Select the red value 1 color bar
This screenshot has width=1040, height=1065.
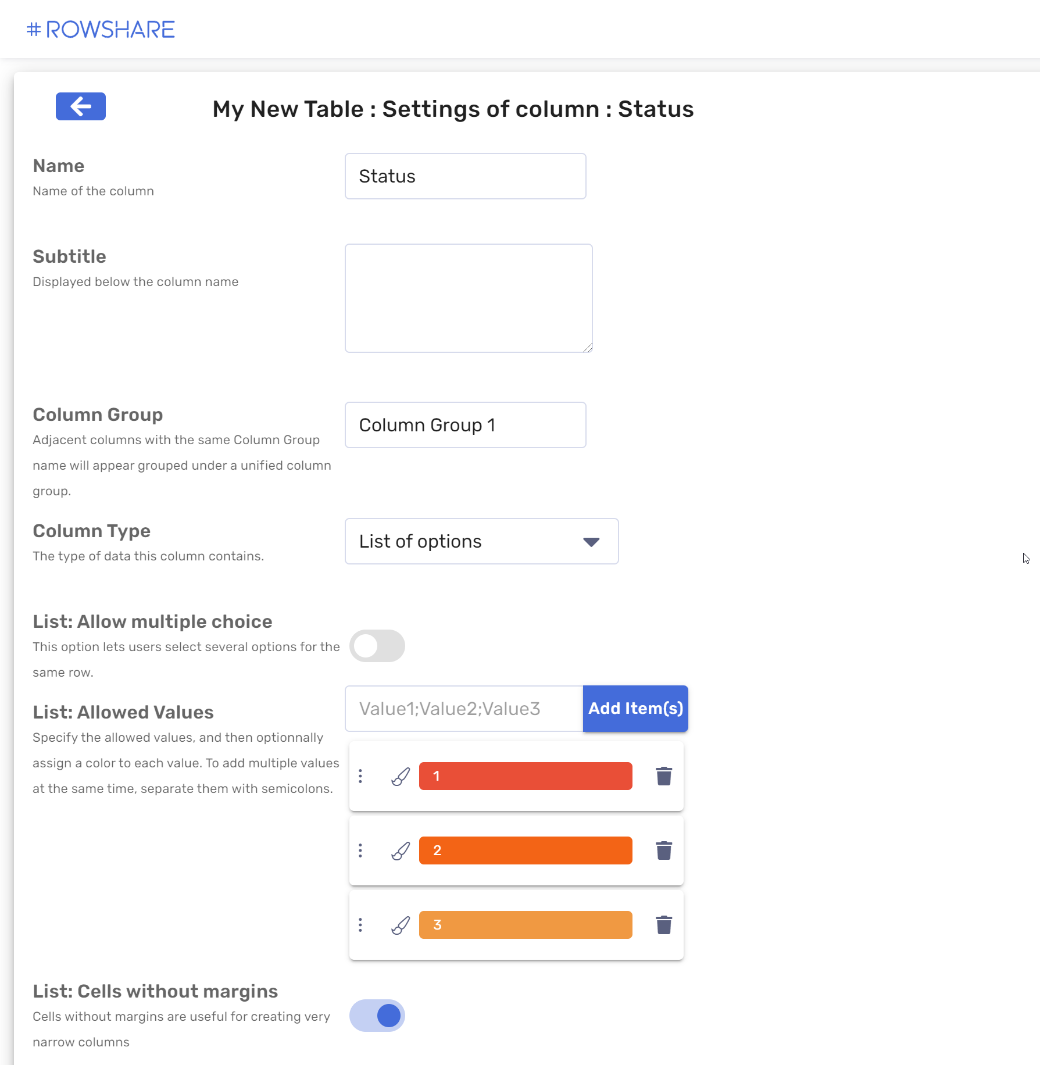tap(526, 776)
